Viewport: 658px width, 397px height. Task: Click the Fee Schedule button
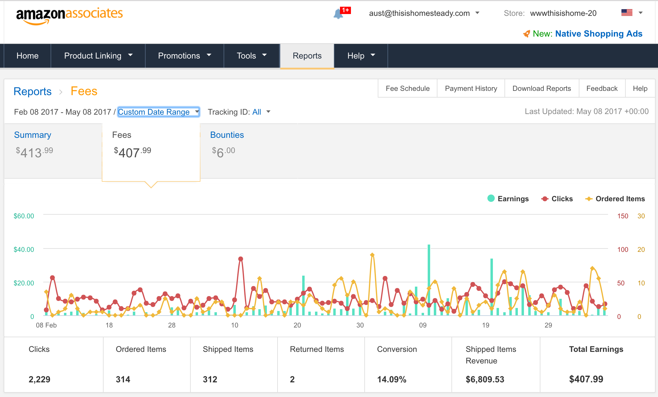coord(408,88)
